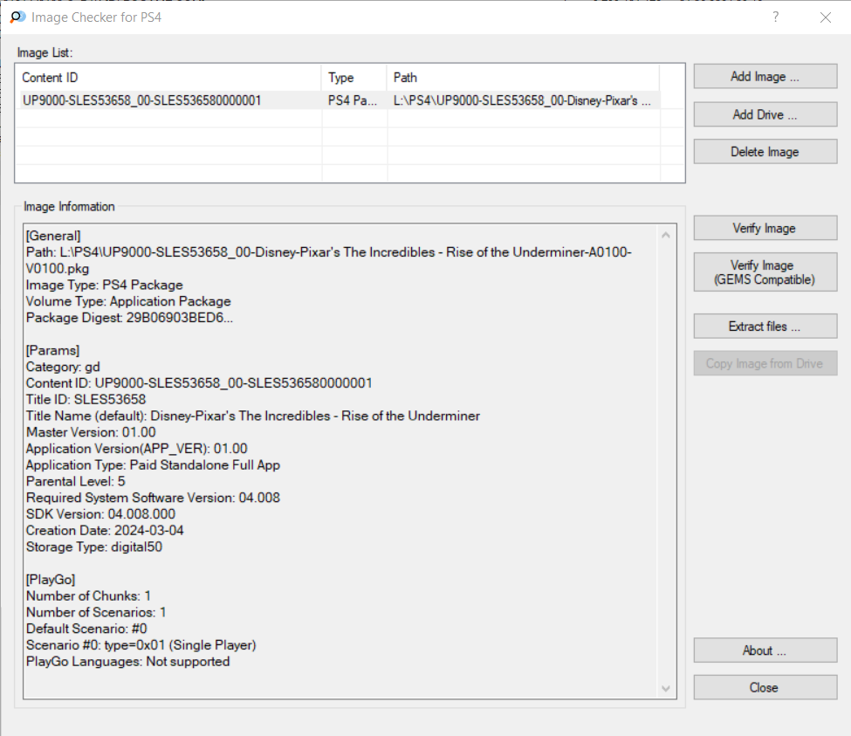Click the scroll down arrow in Image Information
The height and width of the screenshot is (736, 851).
[x=667, y=689]
